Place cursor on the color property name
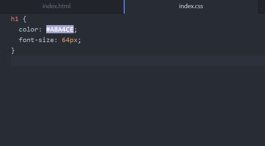 tap(29, 30)
